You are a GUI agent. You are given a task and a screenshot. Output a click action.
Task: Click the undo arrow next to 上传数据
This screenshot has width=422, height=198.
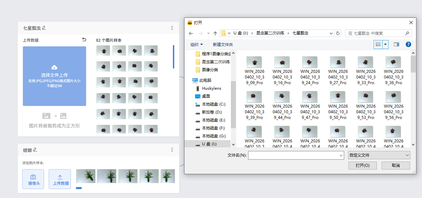coord(84,40)
